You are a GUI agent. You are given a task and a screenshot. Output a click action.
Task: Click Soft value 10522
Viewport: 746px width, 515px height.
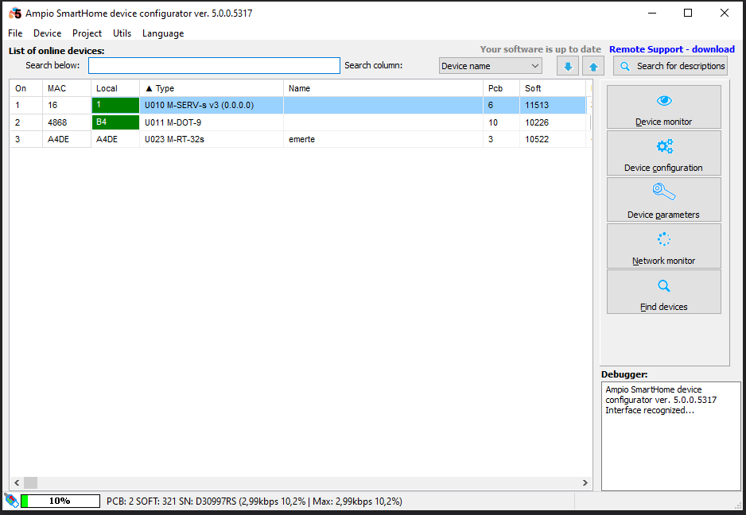click(x=537, y=139)
